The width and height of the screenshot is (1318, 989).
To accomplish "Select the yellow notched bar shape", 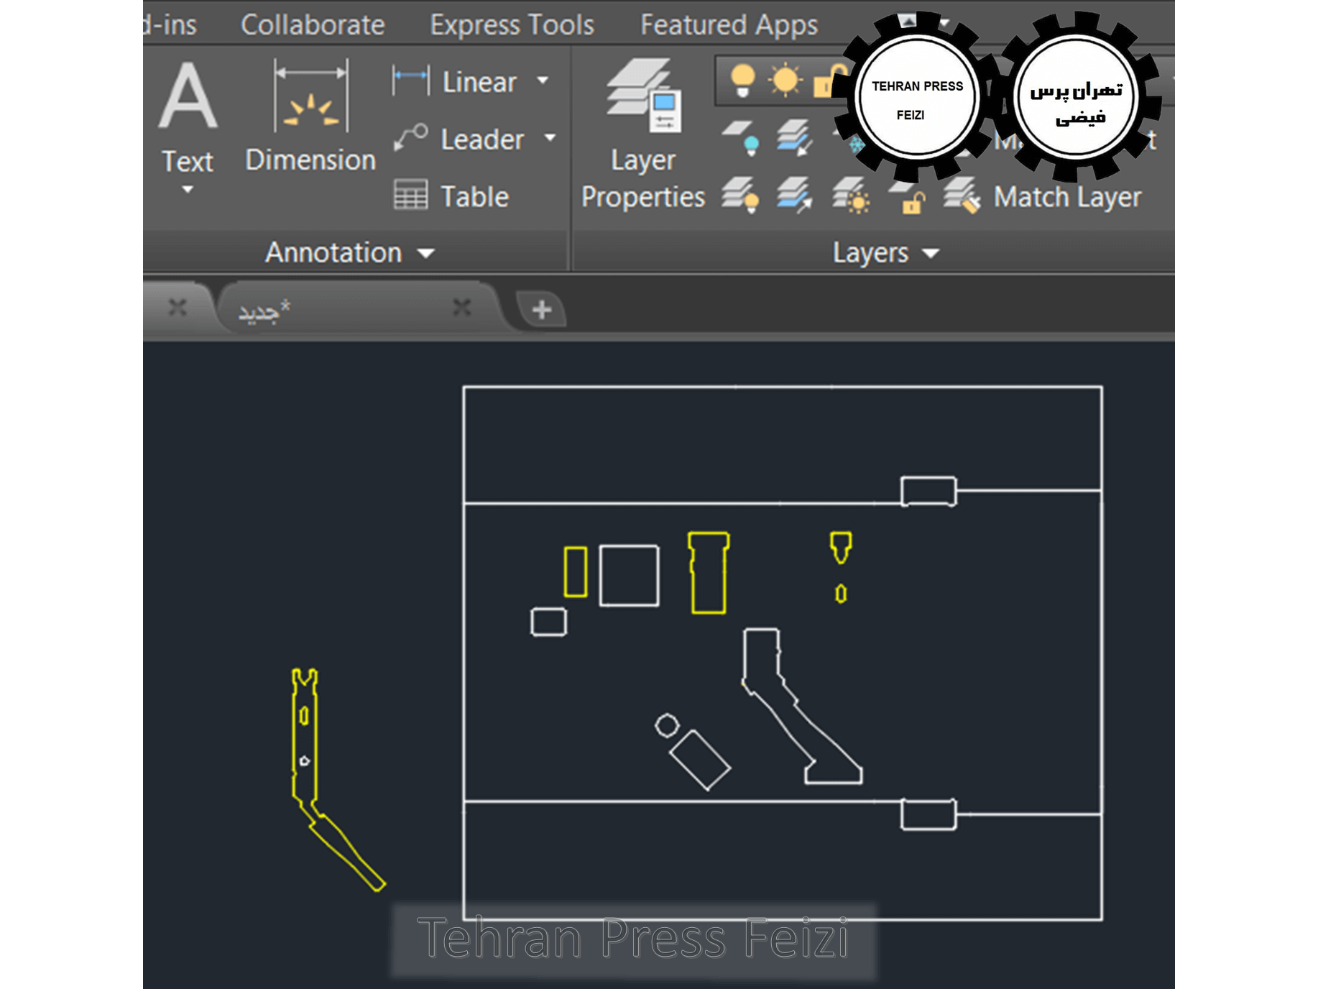I will (x=709, y=573).
